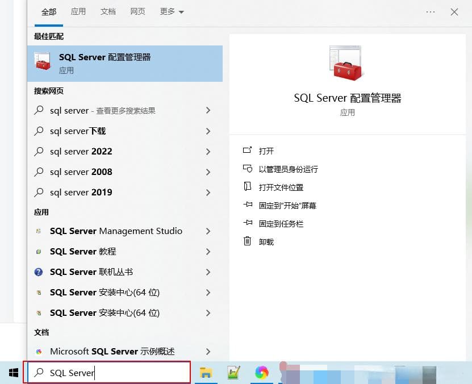Expand arrow for sql server 2008

[x=208, y=172]
